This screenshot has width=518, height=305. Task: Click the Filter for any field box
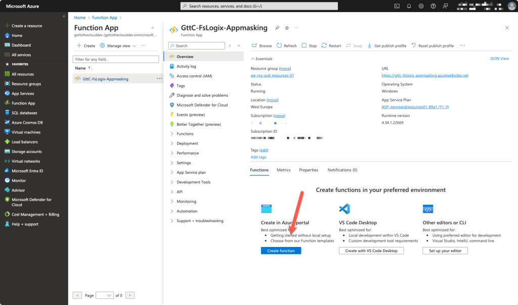[116, 60]
